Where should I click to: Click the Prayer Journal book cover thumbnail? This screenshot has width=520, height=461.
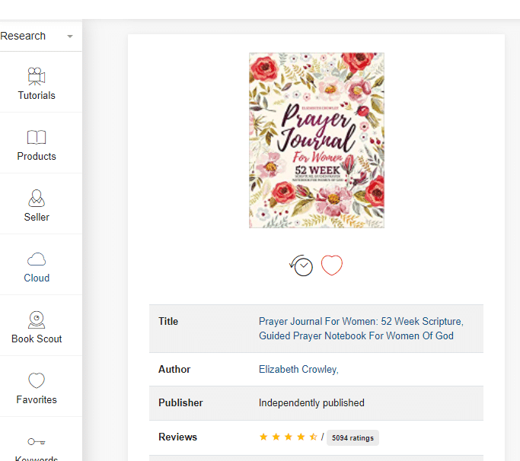click(x=317, y=140)
